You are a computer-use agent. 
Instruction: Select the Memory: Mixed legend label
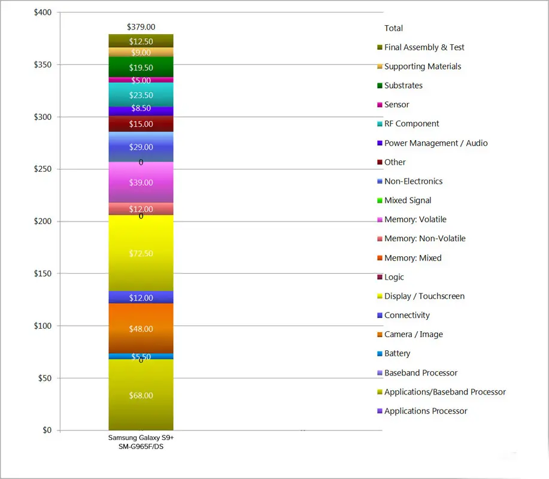(x=413, y=257)
